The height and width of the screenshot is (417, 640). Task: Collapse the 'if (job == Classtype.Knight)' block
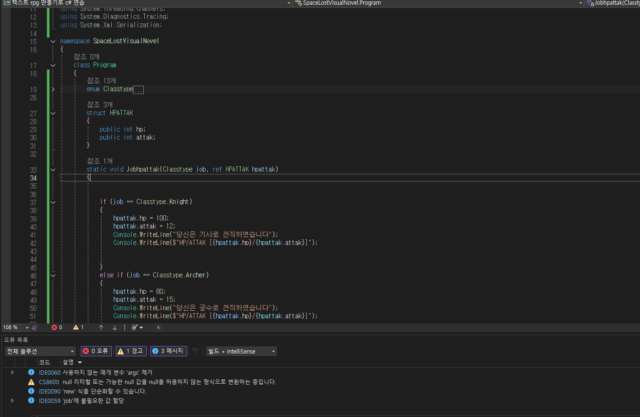click(53, 202)
